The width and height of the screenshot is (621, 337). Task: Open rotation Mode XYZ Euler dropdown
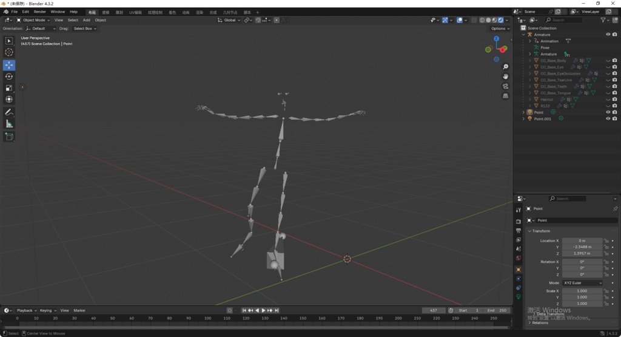(x=582, y=283)
